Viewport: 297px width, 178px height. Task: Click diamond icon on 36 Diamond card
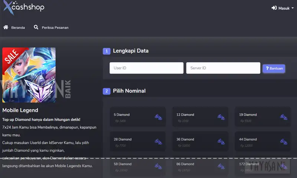221,142
